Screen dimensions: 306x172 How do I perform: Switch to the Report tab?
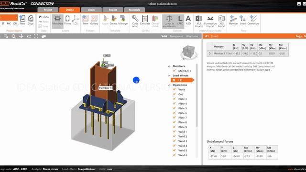tap(113, 10)
